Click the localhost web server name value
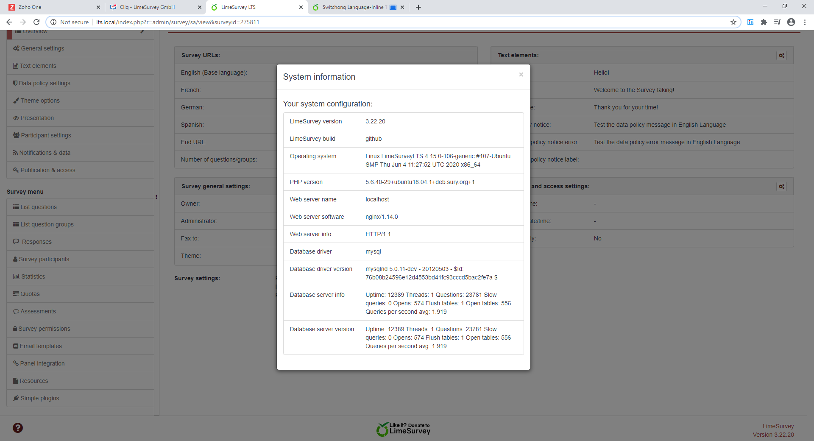This screenshot has height=441, width=814. tap(377, 199)
